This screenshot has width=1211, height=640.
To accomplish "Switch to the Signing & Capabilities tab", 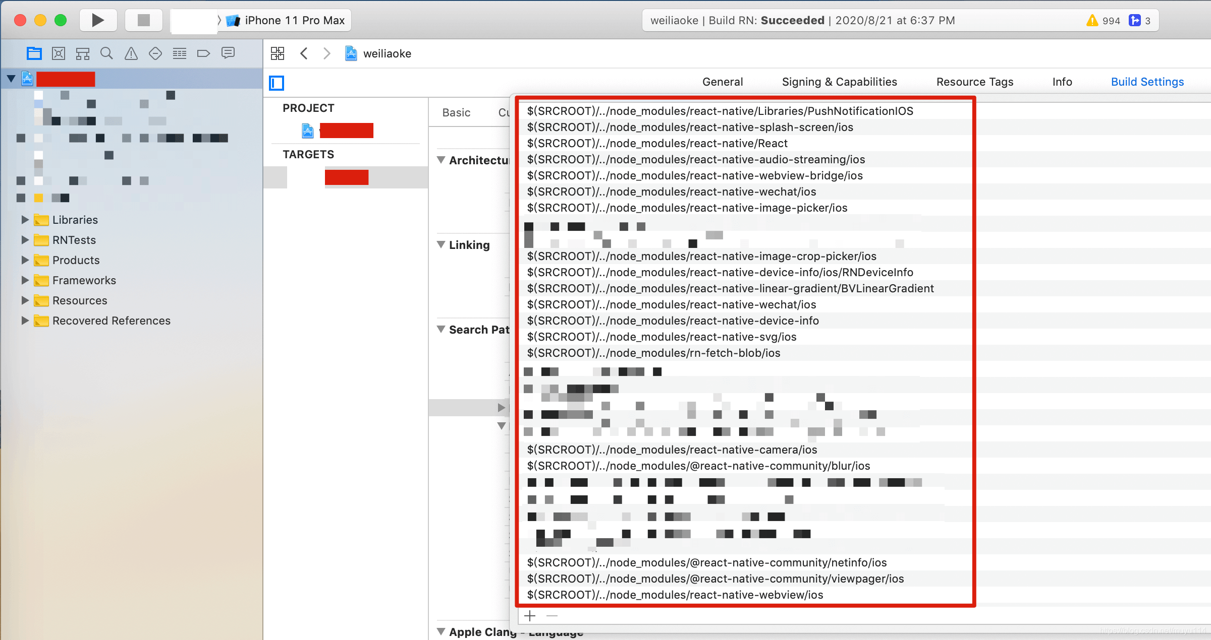I will (839, 82).
